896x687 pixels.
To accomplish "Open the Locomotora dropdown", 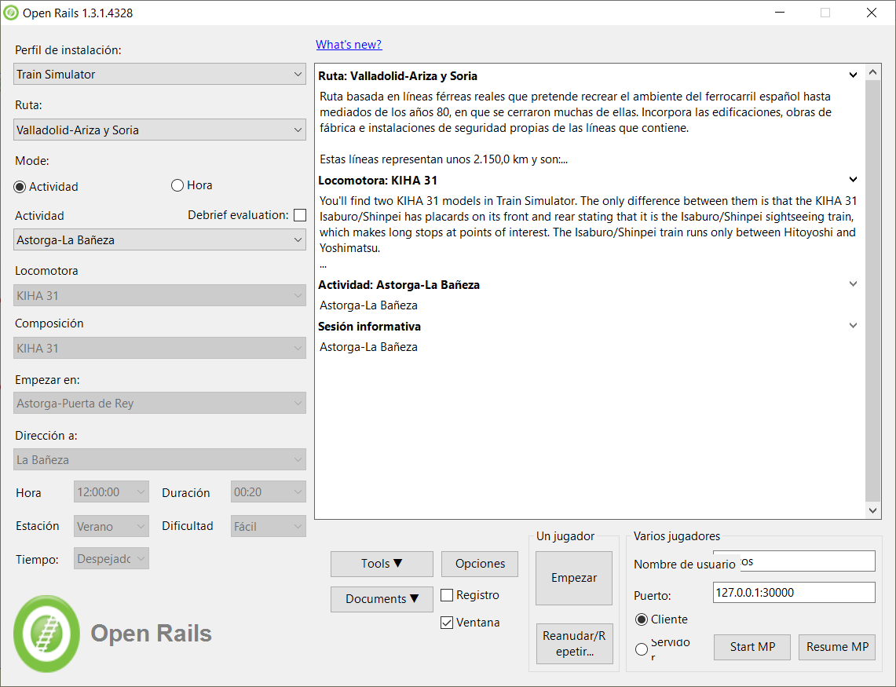I will tap(159, 295).
